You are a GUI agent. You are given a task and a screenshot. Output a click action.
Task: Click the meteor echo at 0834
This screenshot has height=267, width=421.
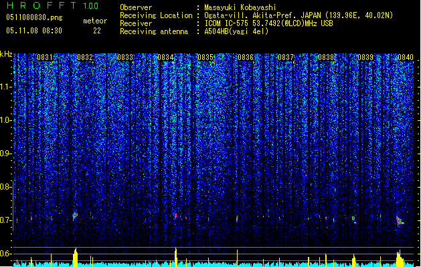tap(175, 216)
